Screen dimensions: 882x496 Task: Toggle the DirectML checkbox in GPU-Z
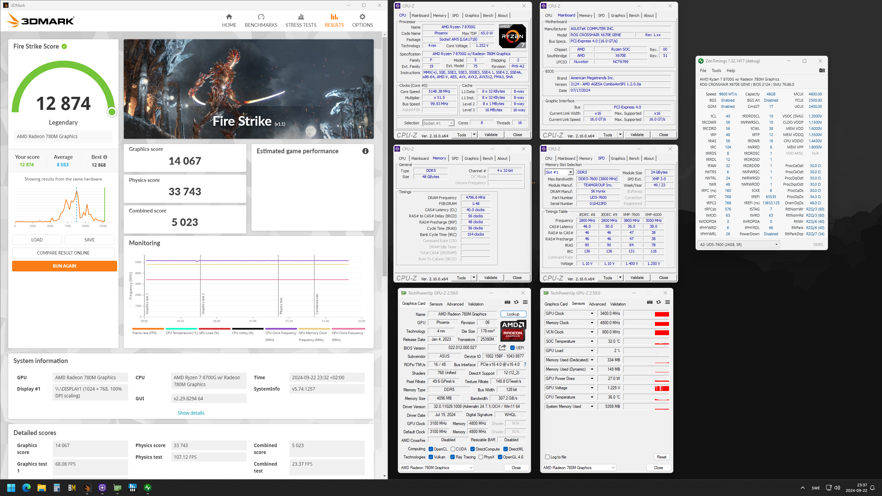505,449
